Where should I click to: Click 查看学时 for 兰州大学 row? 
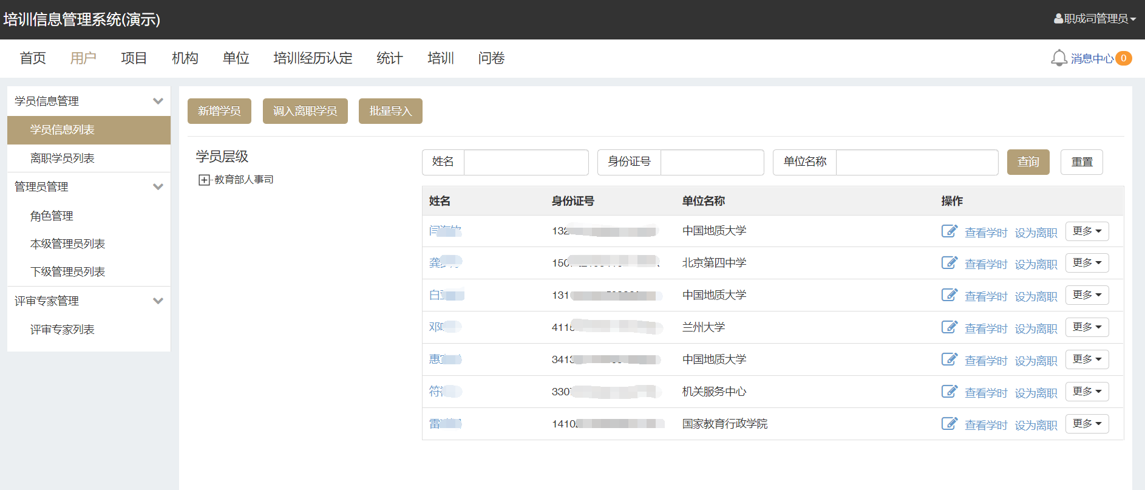coord(986,328)
